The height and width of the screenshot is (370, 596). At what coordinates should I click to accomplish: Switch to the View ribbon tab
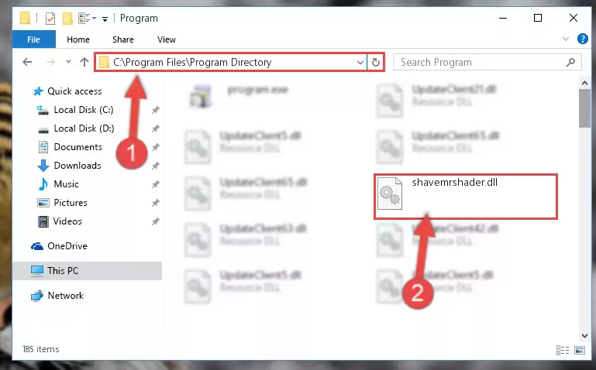coord(167,39)
